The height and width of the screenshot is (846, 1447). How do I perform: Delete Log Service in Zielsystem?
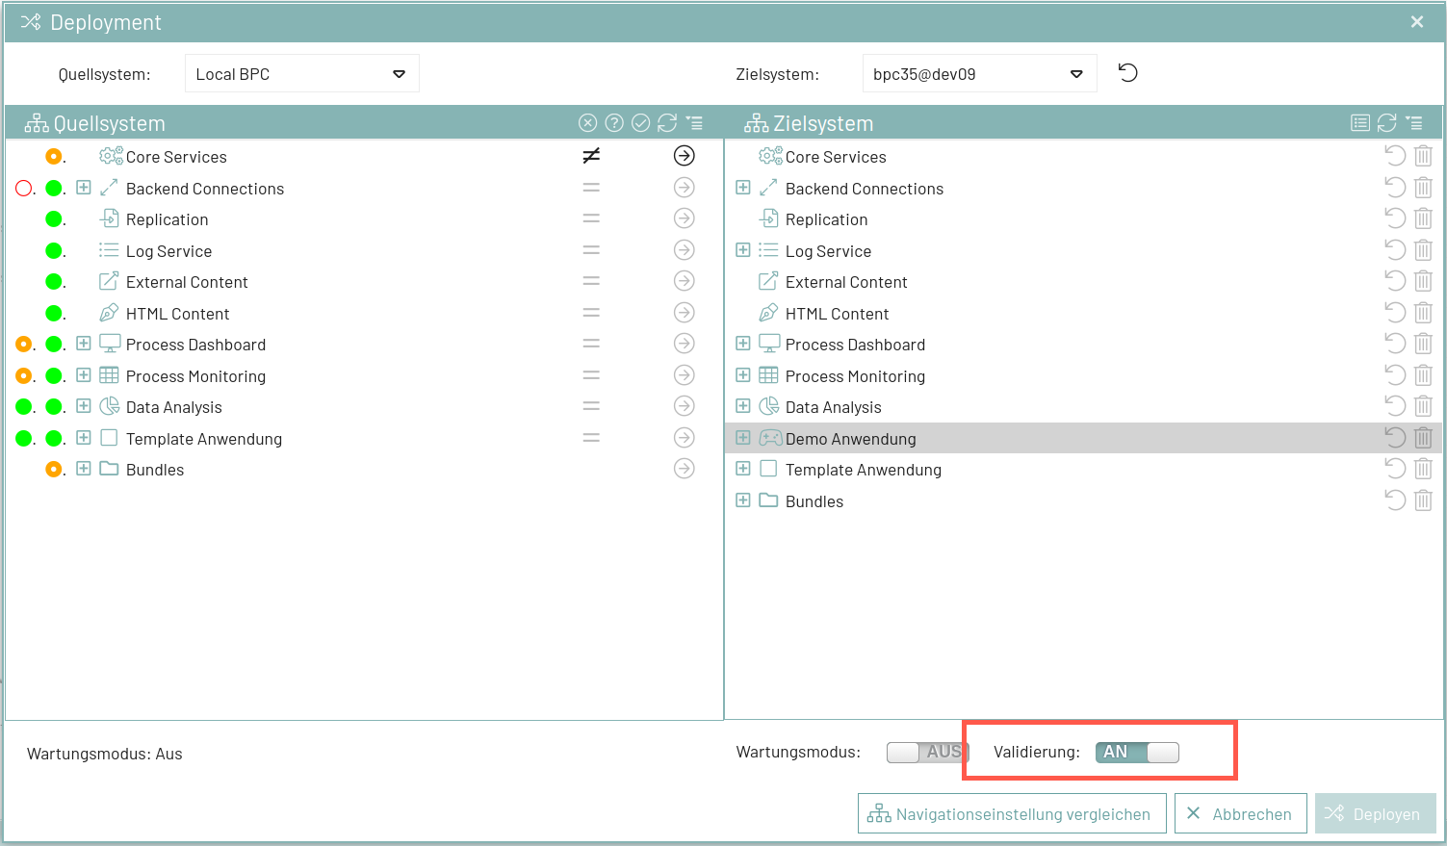(x=1423, y=250)
